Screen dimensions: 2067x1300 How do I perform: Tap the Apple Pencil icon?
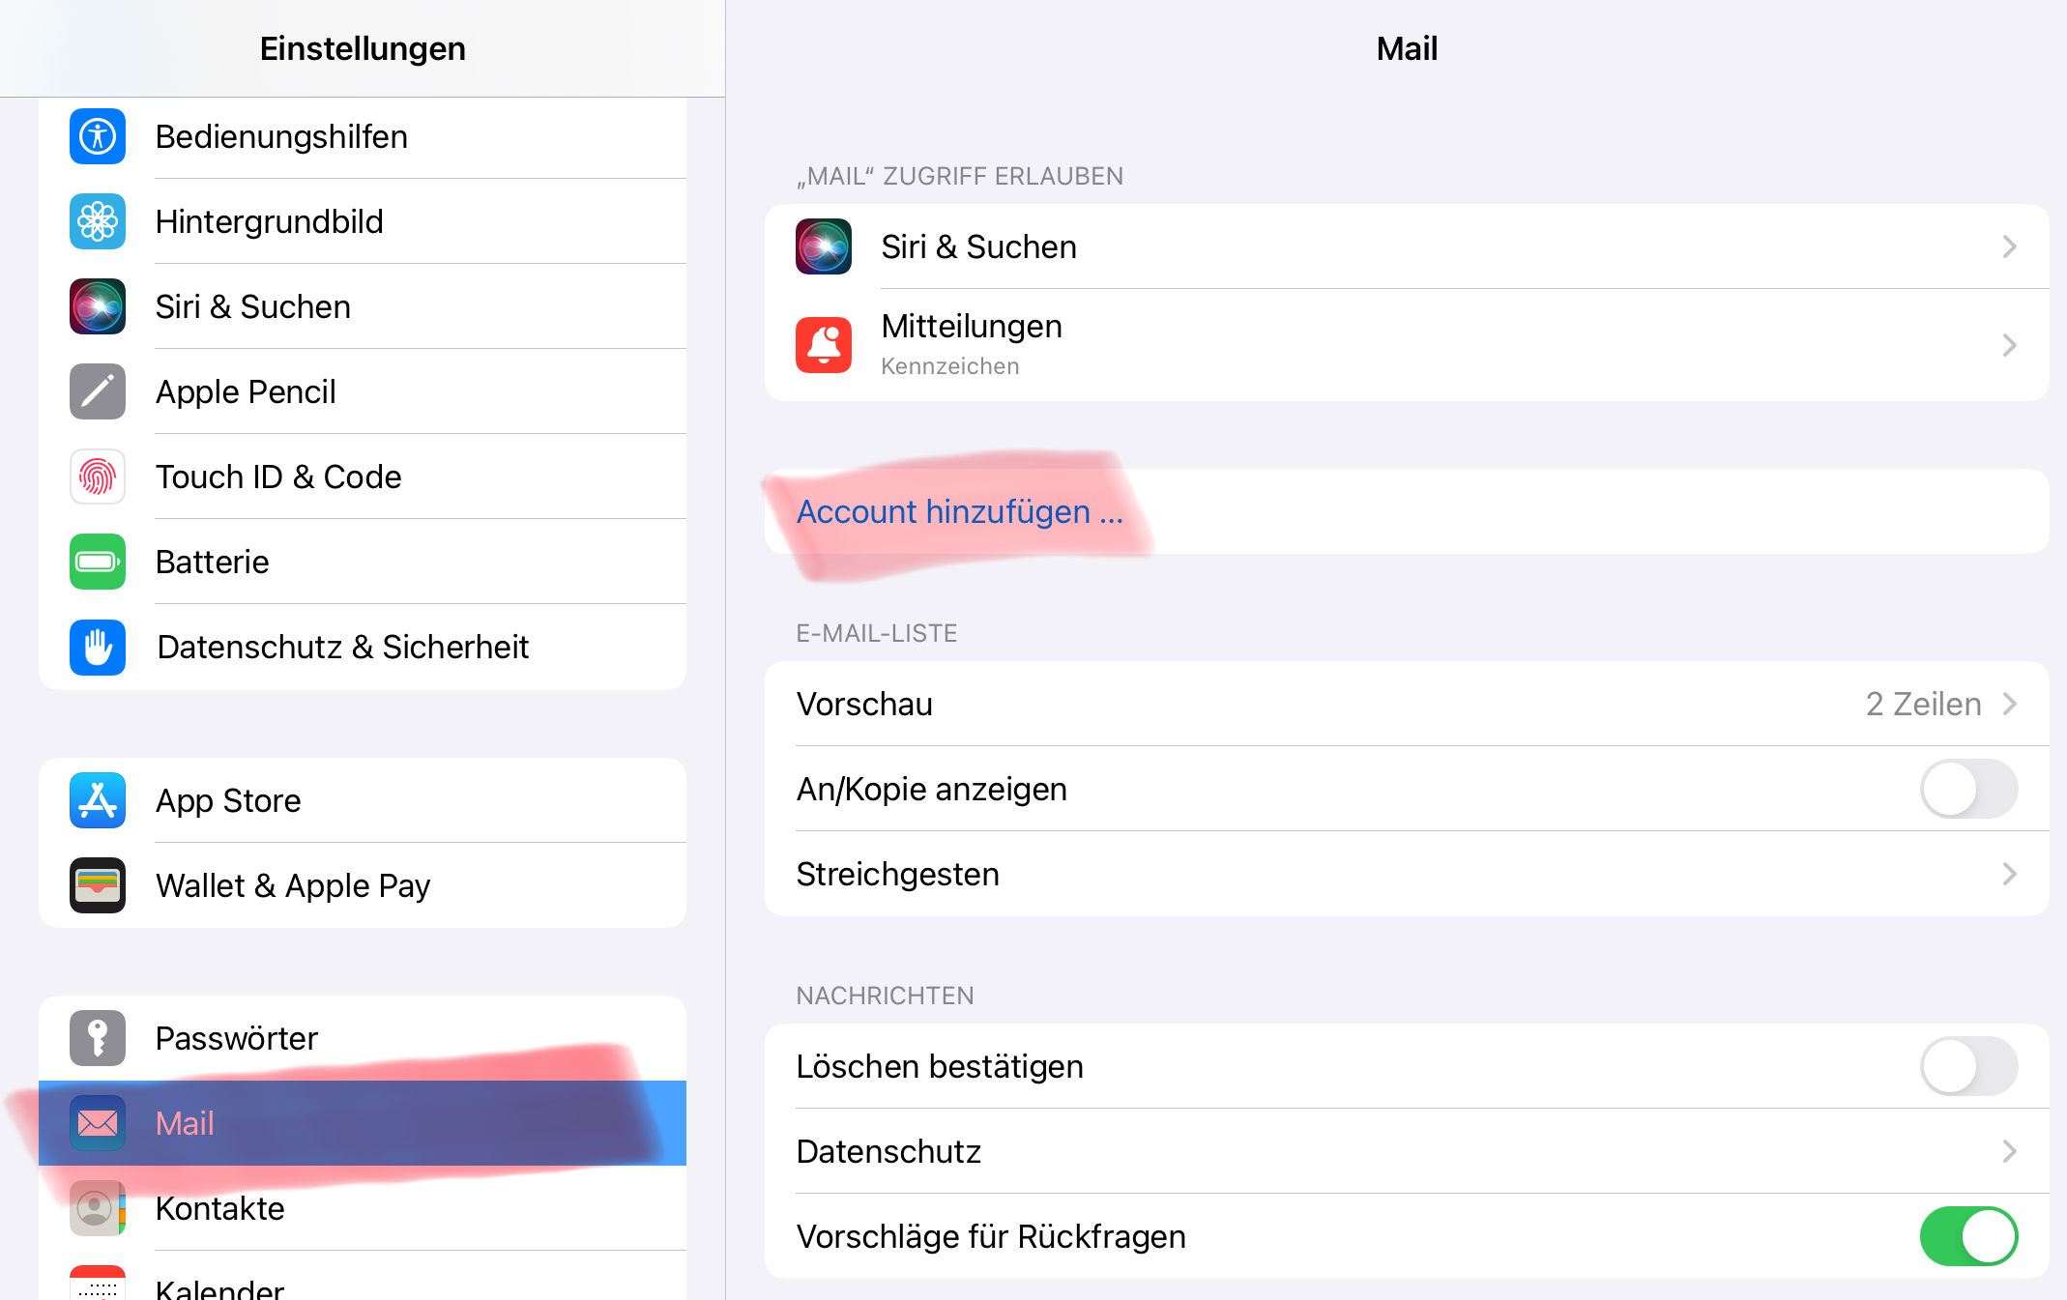[98, 391]
